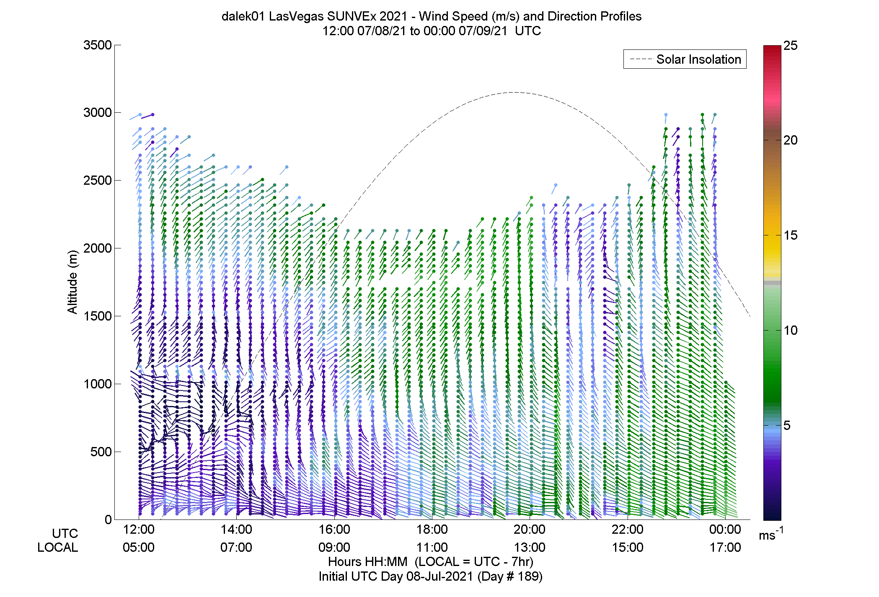
Task: Click the 3500 altitude tick label
Action: [x=97, y=45]
